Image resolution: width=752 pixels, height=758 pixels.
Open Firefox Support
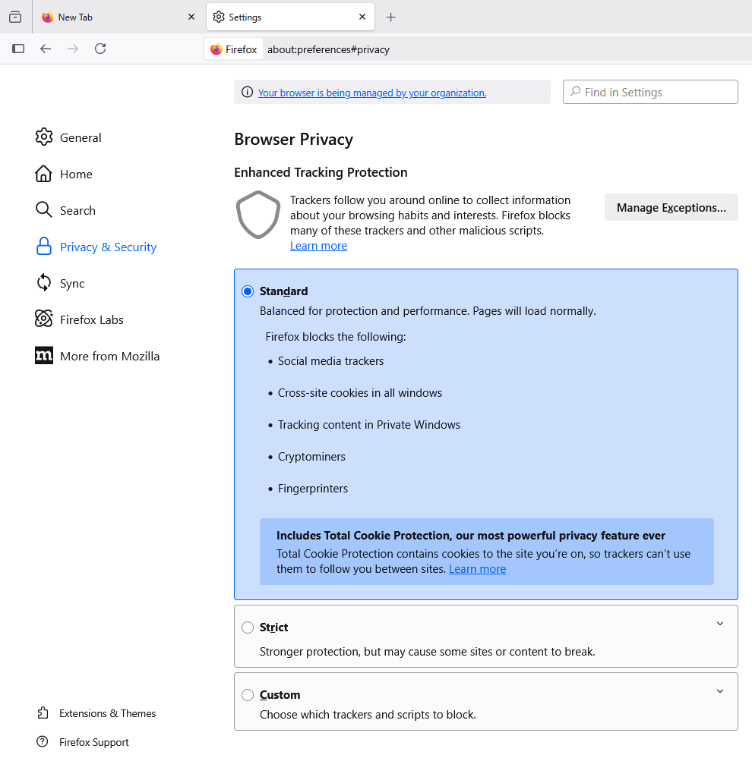click(x=93, y=741)
